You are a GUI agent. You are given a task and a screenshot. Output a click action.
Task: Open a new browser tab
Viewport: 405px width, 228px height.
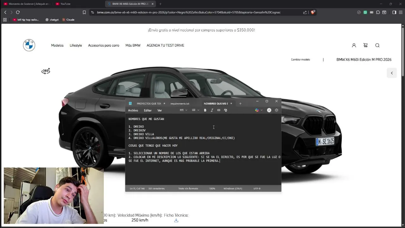tap(160, 4)
